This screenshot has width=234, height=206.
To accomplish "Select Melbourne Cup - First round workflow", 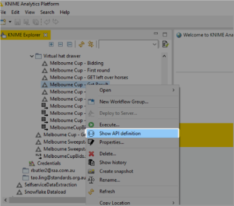I will pyautogui.click(x=80, y=70).
